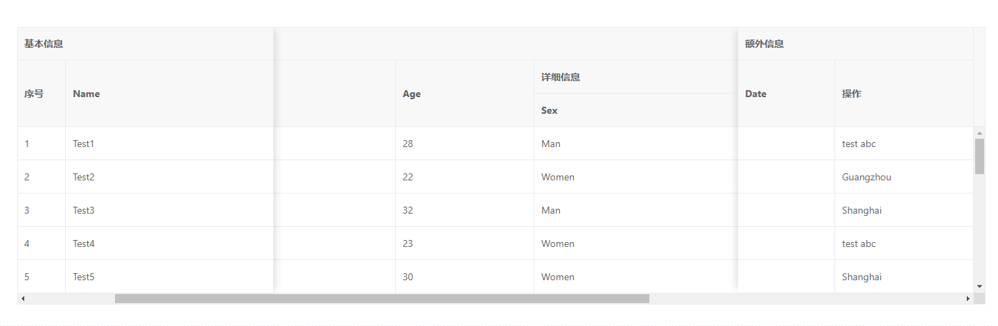Click the Date column header
This screenshot has height=326, width=998.
pos(755,94)
